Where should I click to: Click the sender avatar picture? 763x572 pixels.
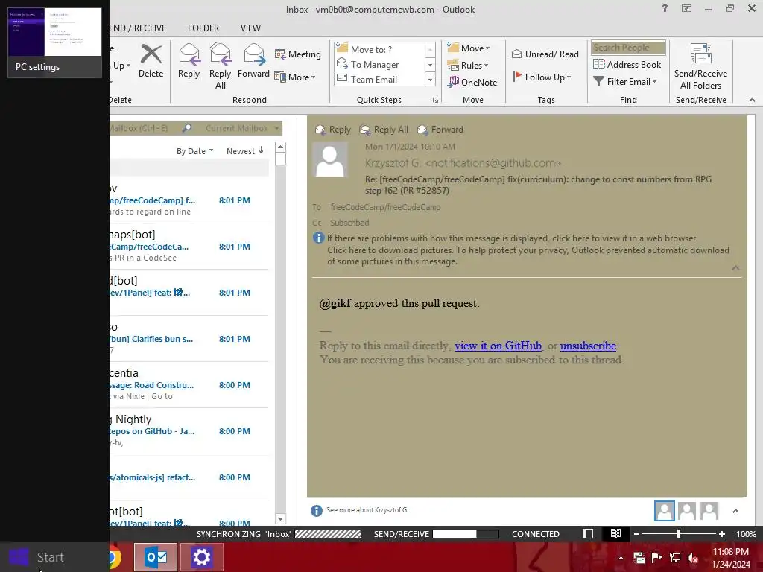(x=330, y=159)
